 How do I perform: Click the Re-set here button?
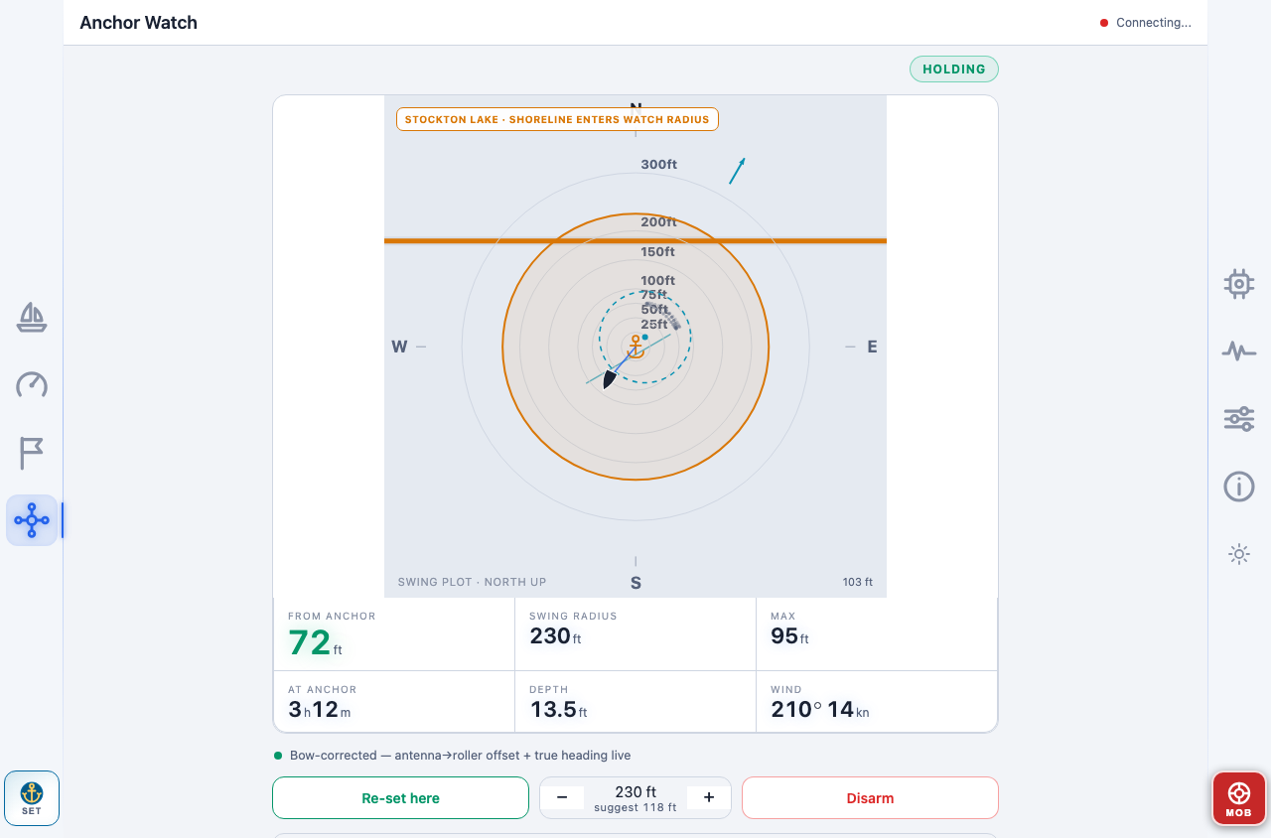point(400,798)
